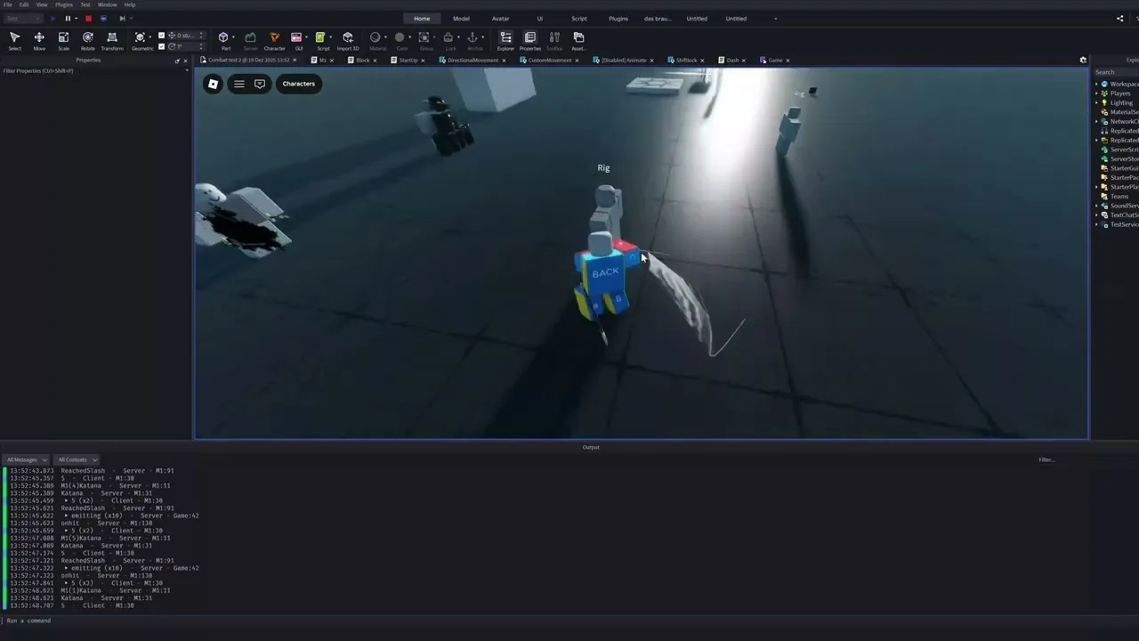1139x641 pixels.
Task: Click the share icon at top right
Action: point(1119,19)
